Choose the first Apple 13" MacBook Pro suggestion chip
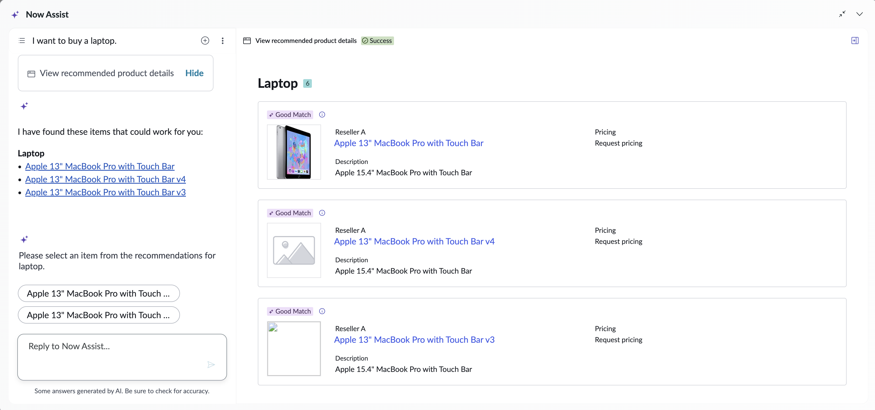The width and height of the screenshot is (875, 410). tap(99, 293)
